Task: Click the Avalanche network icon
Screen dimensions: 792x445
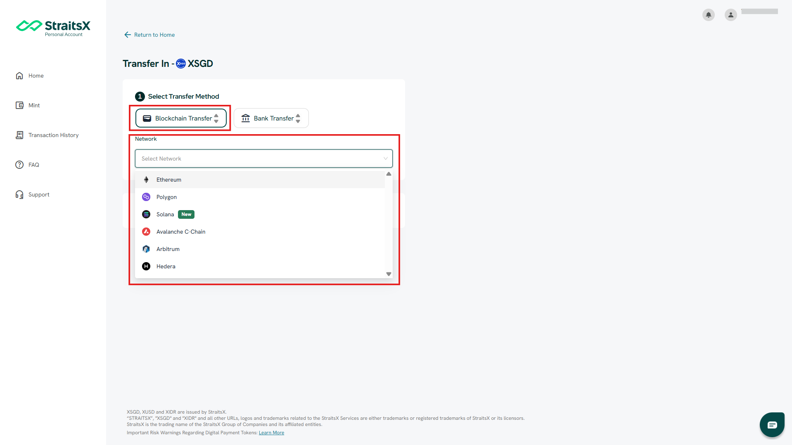Action: (146, 232)
